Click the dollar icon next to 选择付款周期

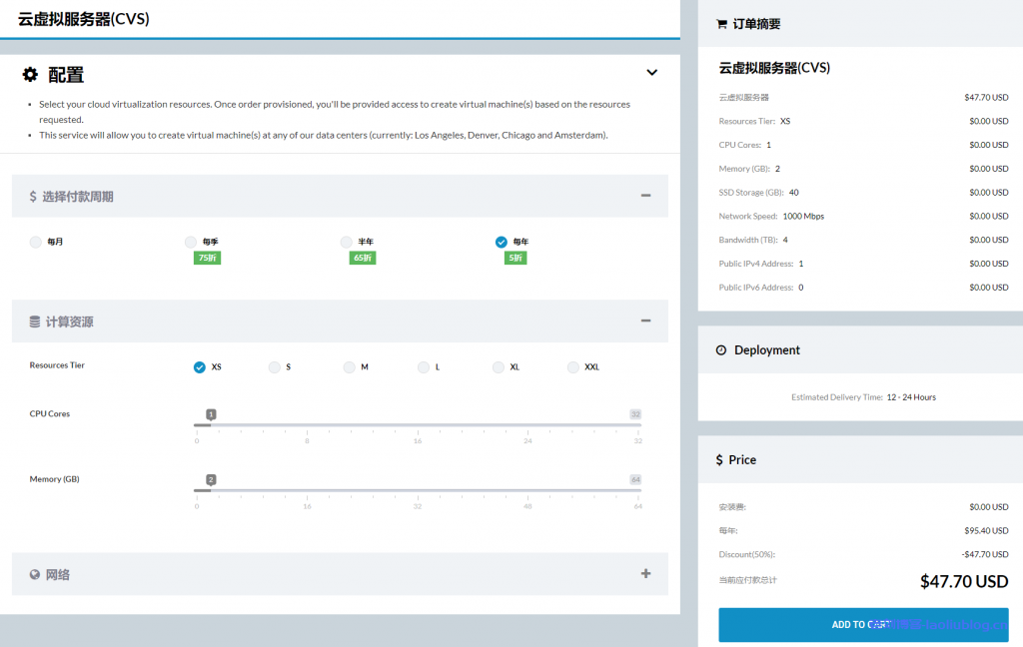click(33, 197)
